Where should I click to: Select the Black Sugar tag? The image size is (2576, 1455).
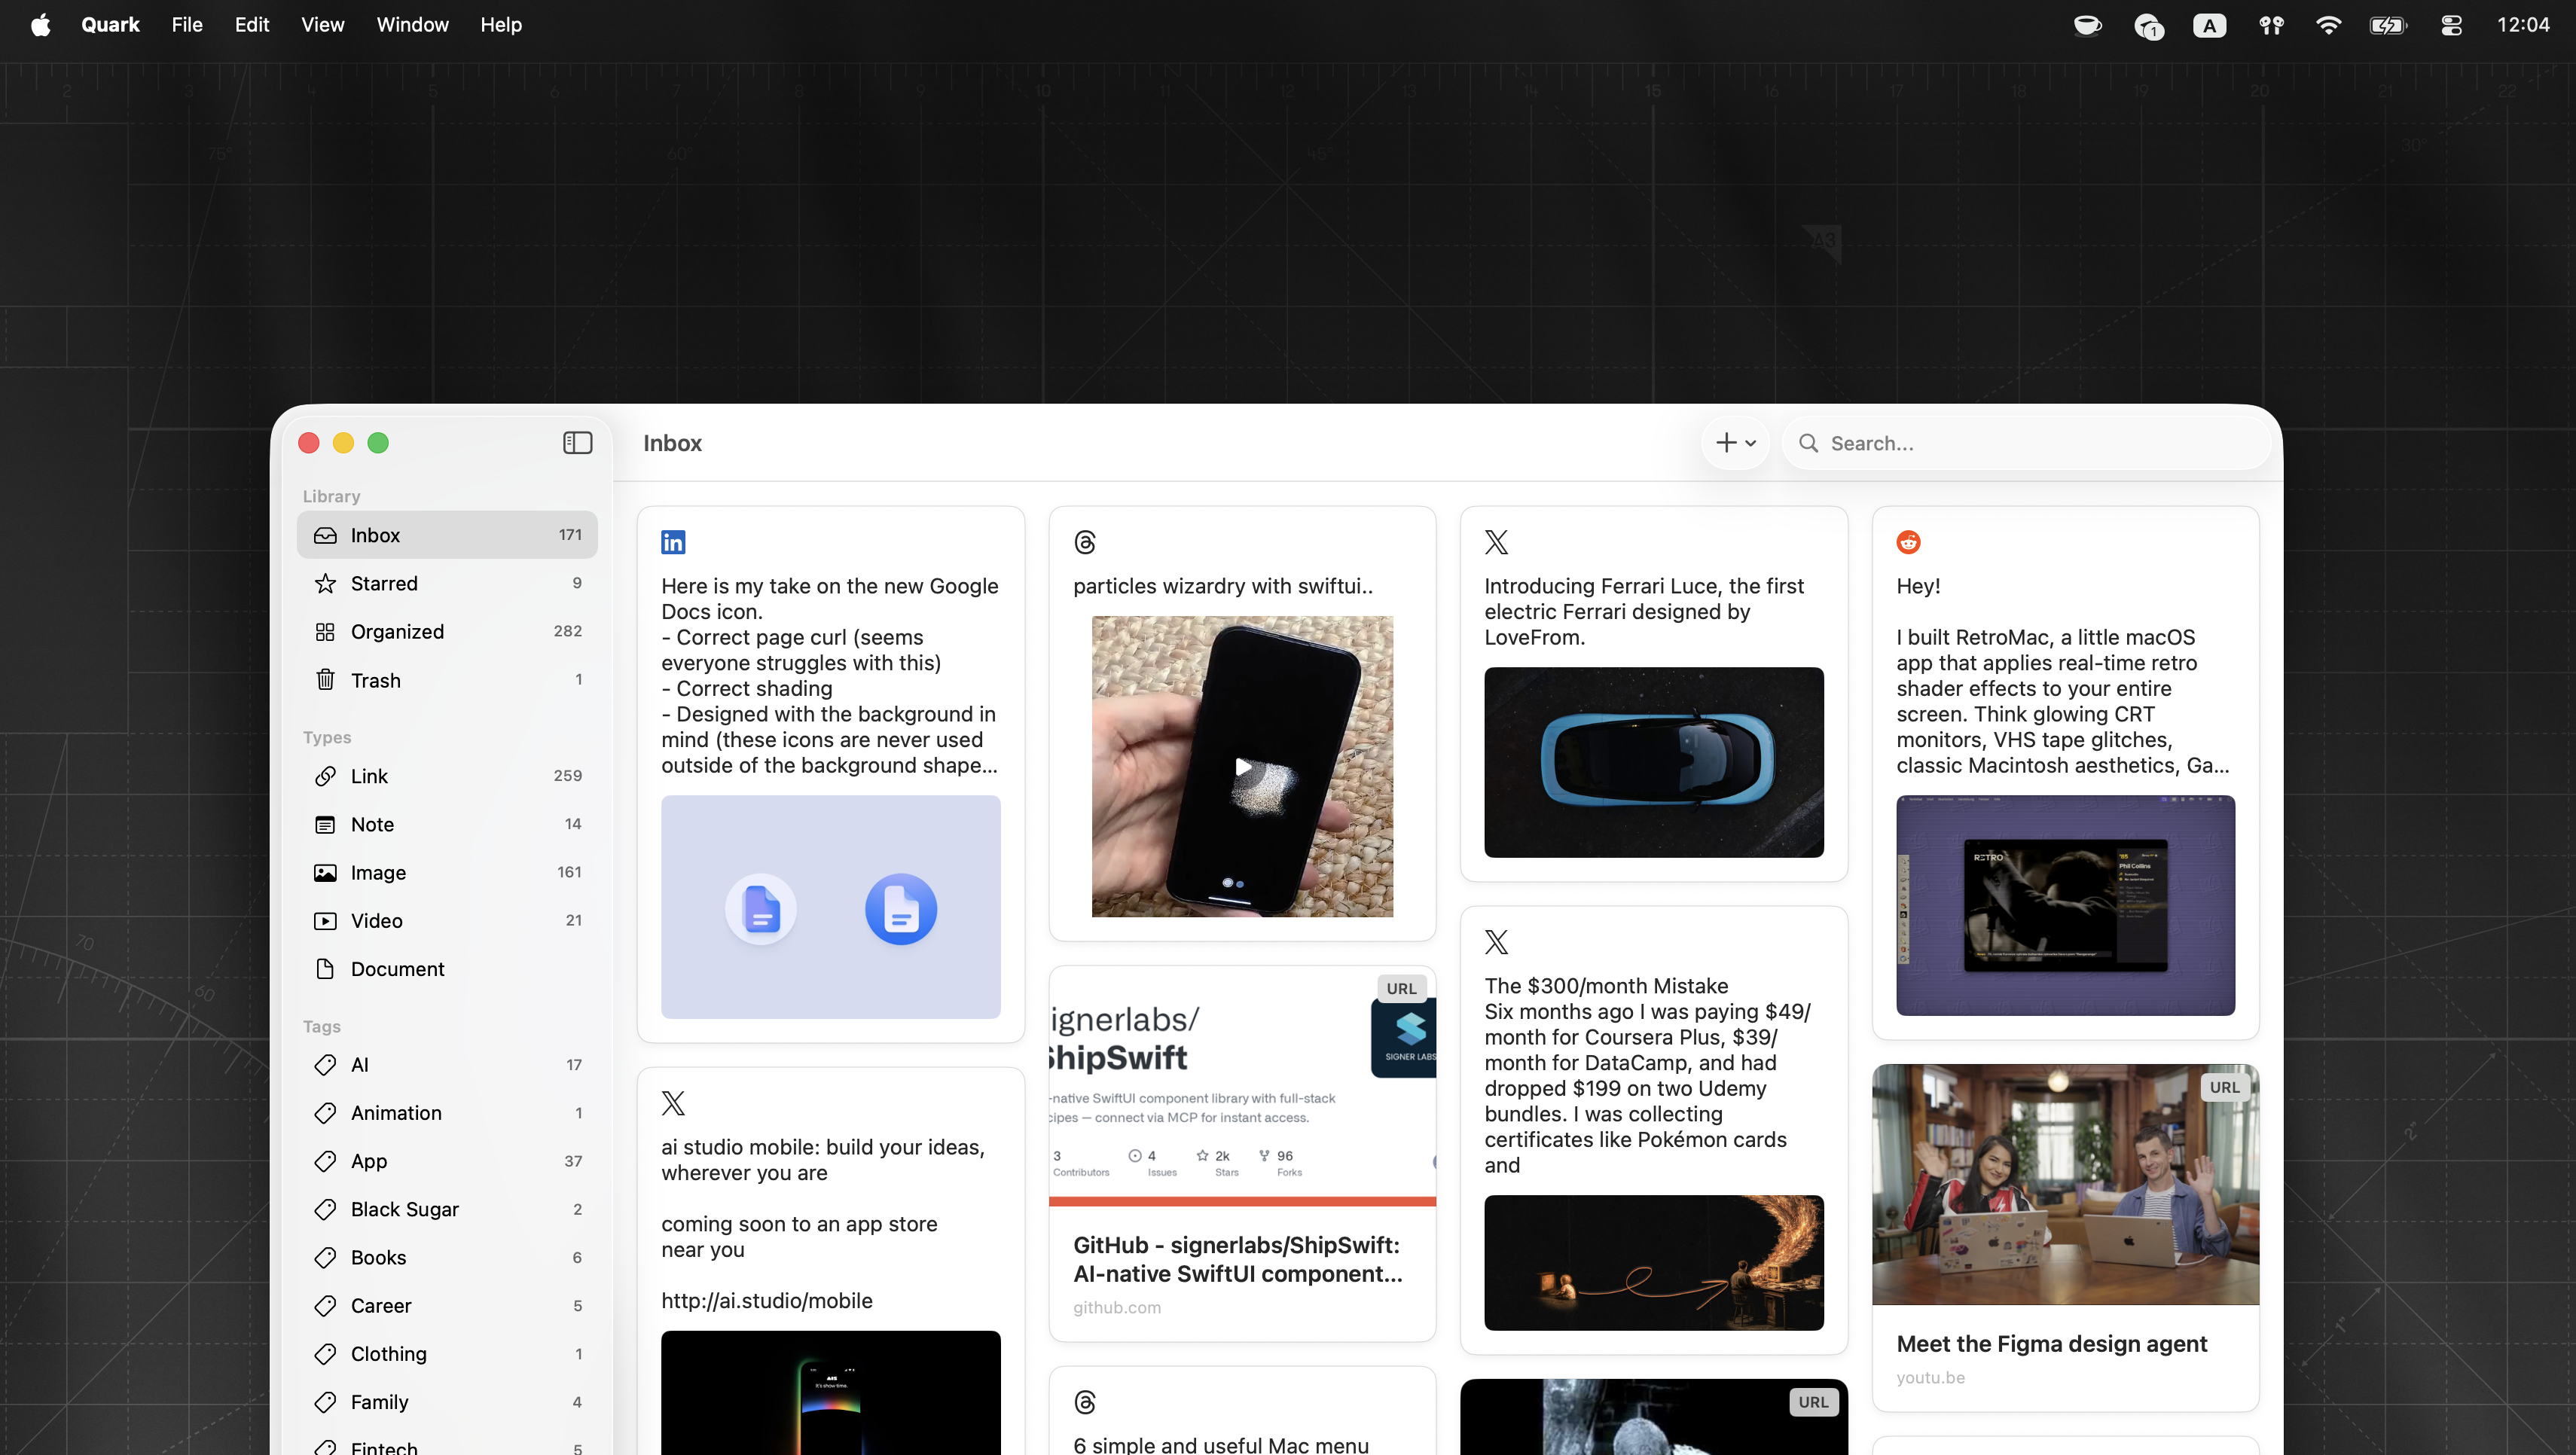pos(447,1209)
